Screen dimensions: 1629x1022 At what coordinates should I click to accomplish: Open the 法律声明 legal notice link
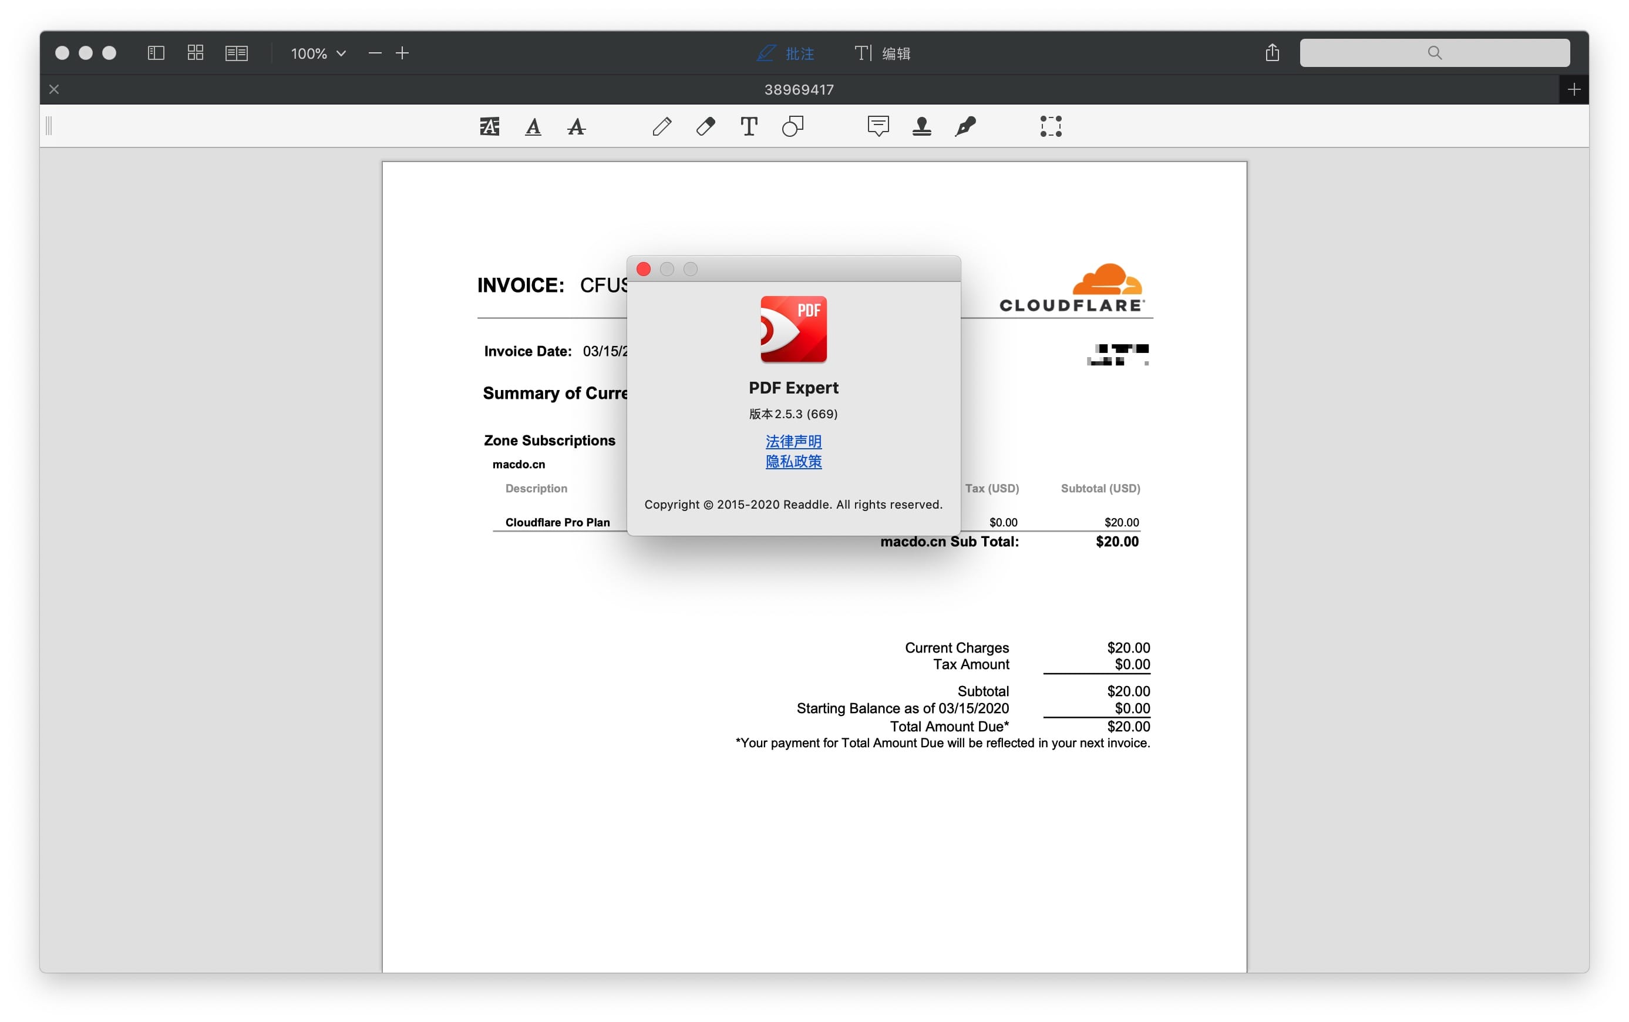coord(793,441)
